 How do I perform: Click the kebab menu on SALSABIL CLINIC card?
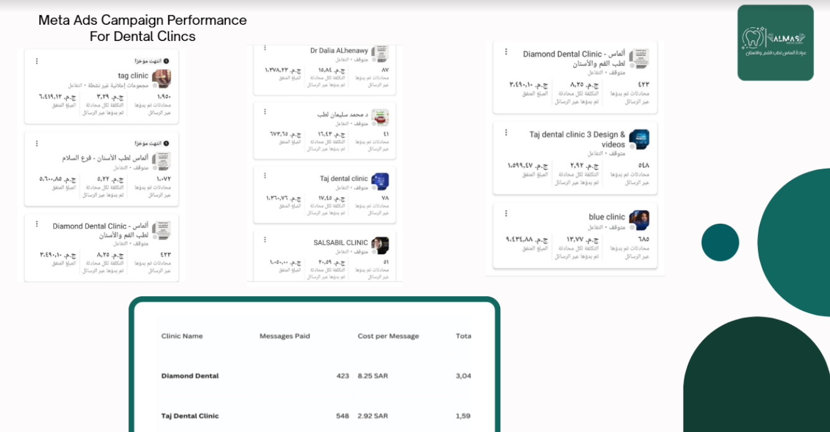click(264, 239)
